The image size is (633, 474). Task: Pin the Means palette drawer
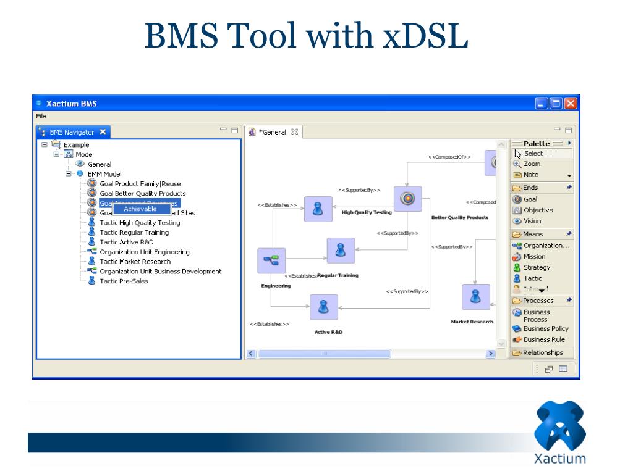click(569, 234)
